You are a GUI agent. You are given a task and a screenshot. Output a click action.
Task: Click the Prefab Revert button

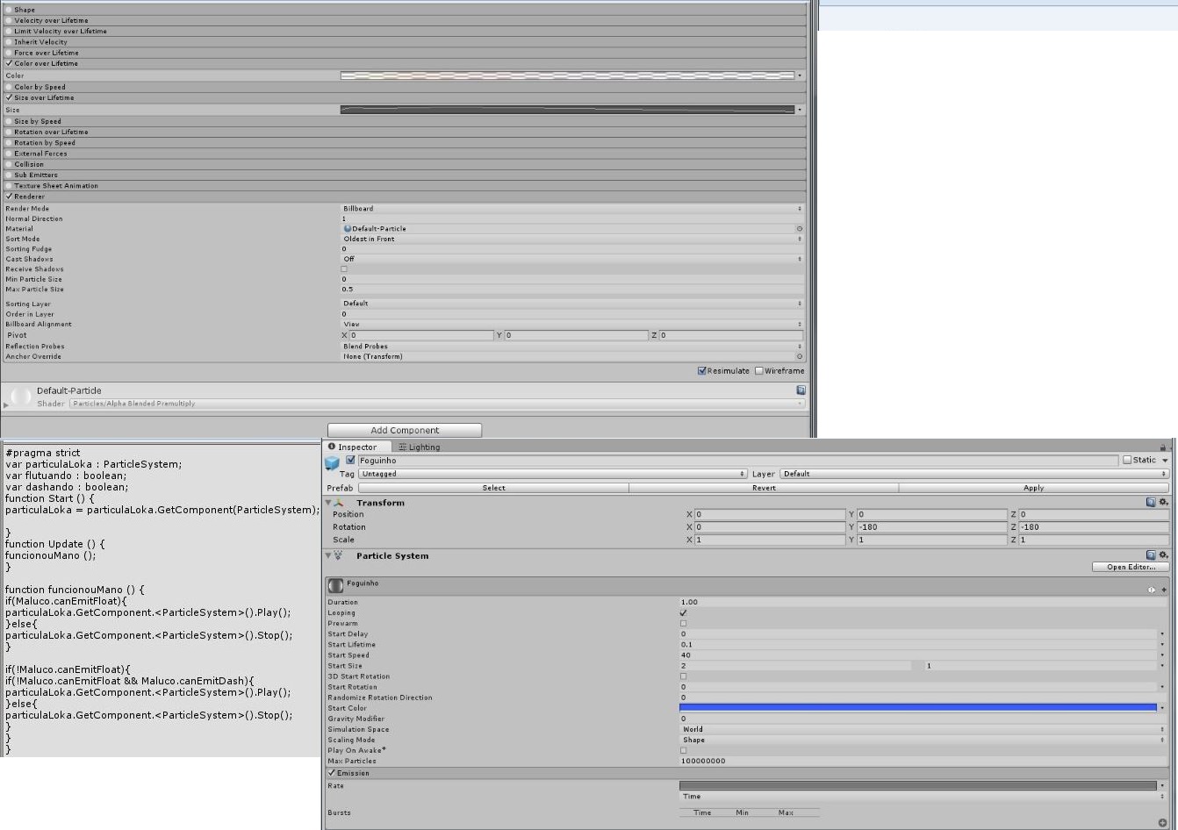764,488
